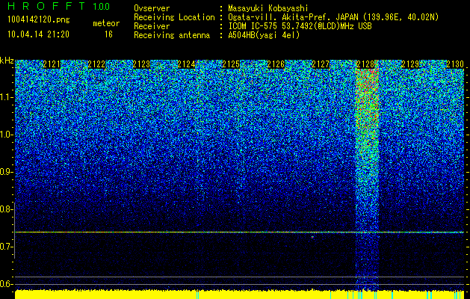The width and height of the screenshot is (470, 299).
Task: Click the 2121 time marker
Action: (52, 64)
